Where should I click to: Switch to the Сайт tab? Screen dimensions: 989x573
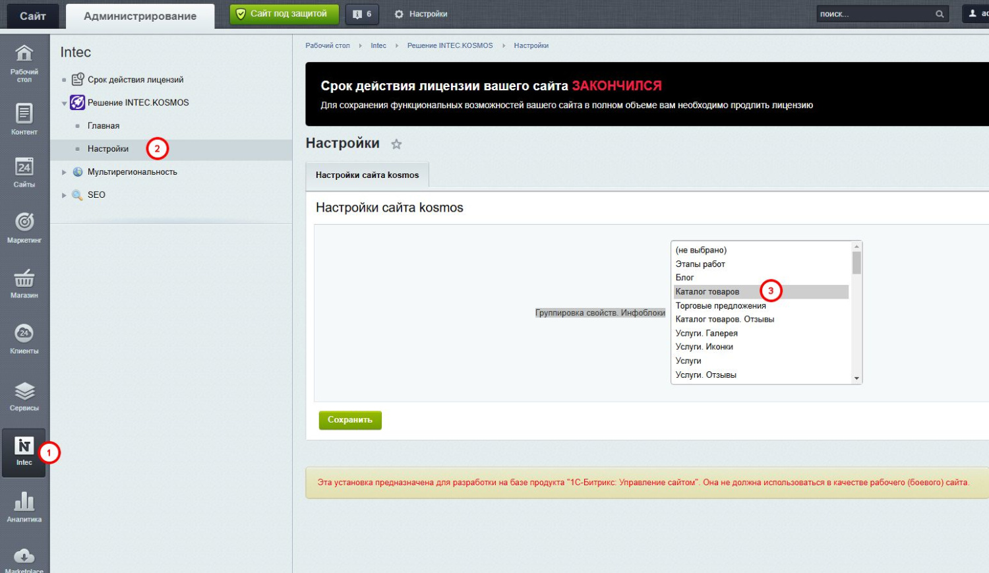click(33, 16)
